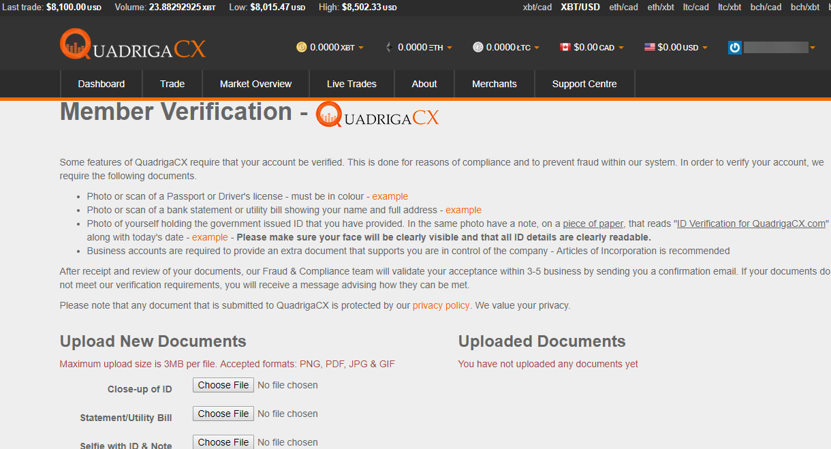This screenshot has width=831, height=449.
Task: Select the ltc/xbt trading pair
Action: tap(730, 7)
